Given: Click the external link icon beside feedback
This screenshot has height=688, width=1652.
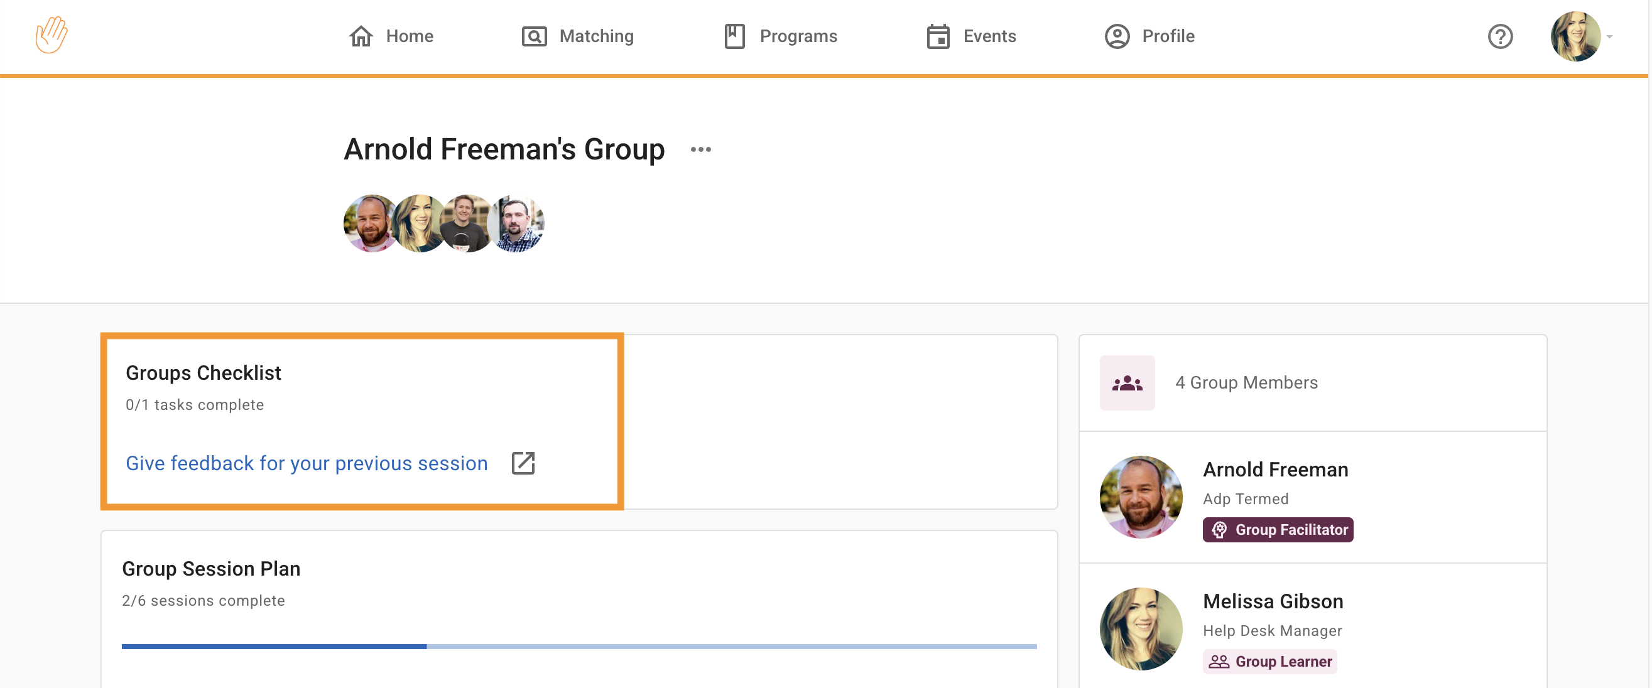Looking at the screenshot, I should tap(523, 463).
